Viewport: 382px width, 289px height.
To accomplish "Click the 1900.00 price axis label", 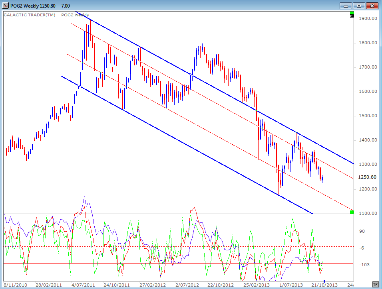I will [x=368, y=18].
